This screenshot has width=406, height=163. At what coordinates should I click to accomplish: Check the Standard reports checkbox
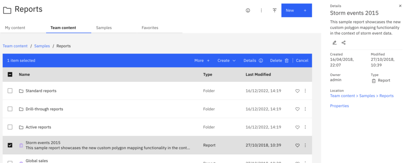click(10, 91)
